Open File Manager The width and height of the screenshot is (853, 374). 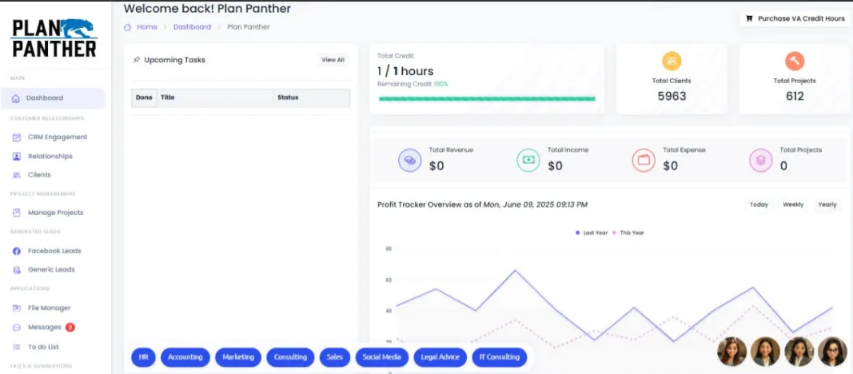tap(49, 308)
